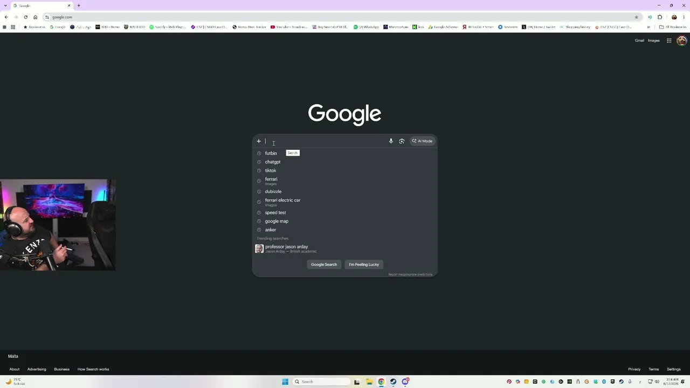Screen dimensions: 690x388
Task: Open Chrome profile avatar in toolbar
Action: [x=674, y=17]
